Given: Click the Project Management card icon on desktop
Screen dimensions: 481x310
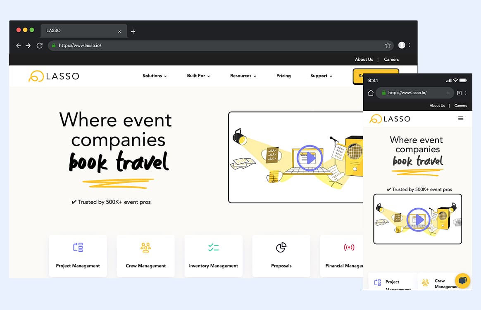Looking at the screenshot, I should pos(78,247).
